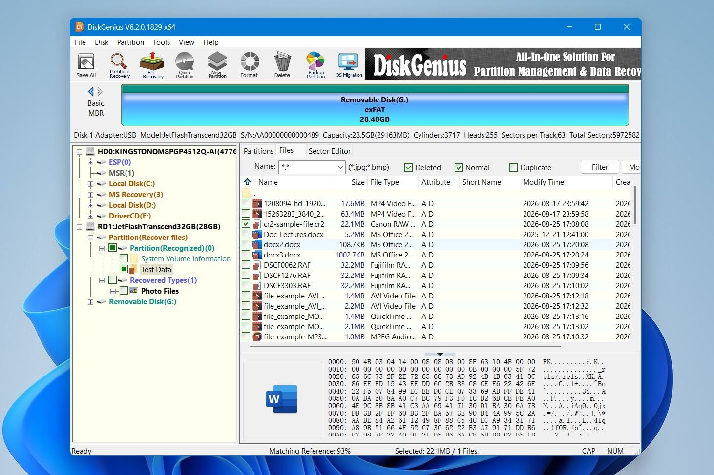Click the cr2-sample-file.cr2 file icon

coord(257,224)
